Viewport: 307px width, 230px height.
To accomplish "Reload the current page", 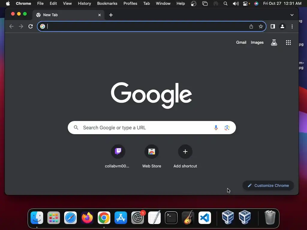I will tap(31, 26).
